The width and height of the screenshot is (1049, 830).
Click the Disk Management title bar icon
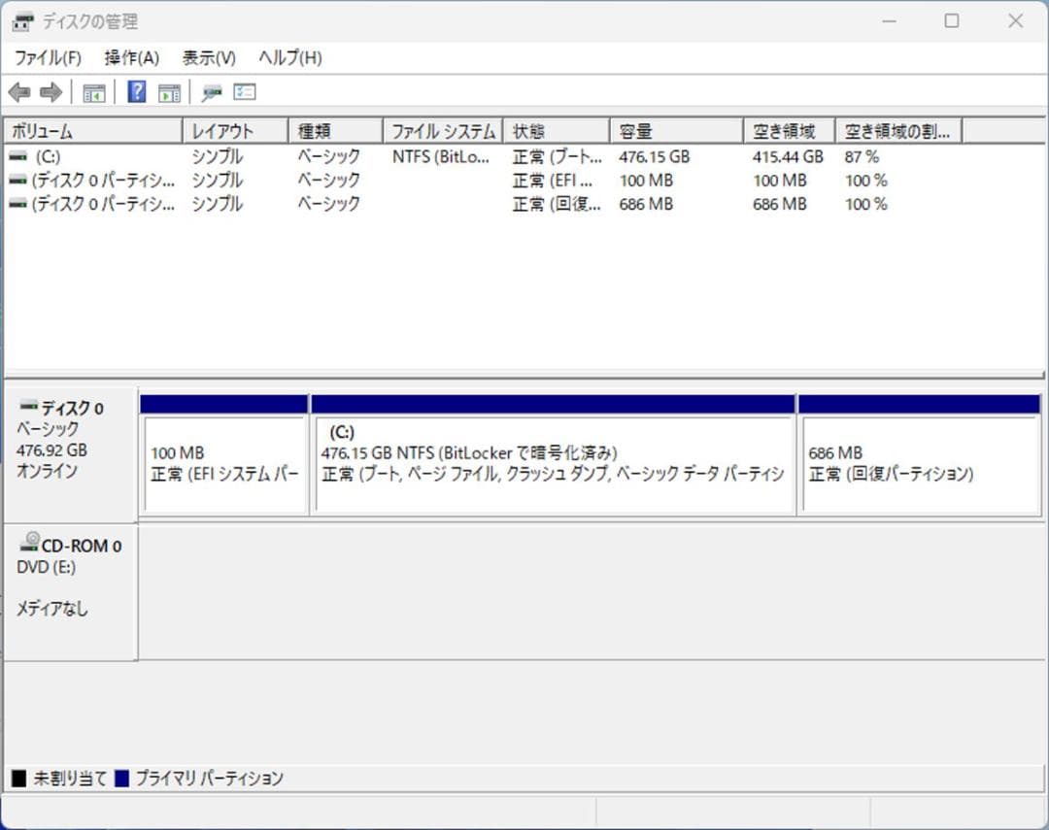[x=21, y=20]
